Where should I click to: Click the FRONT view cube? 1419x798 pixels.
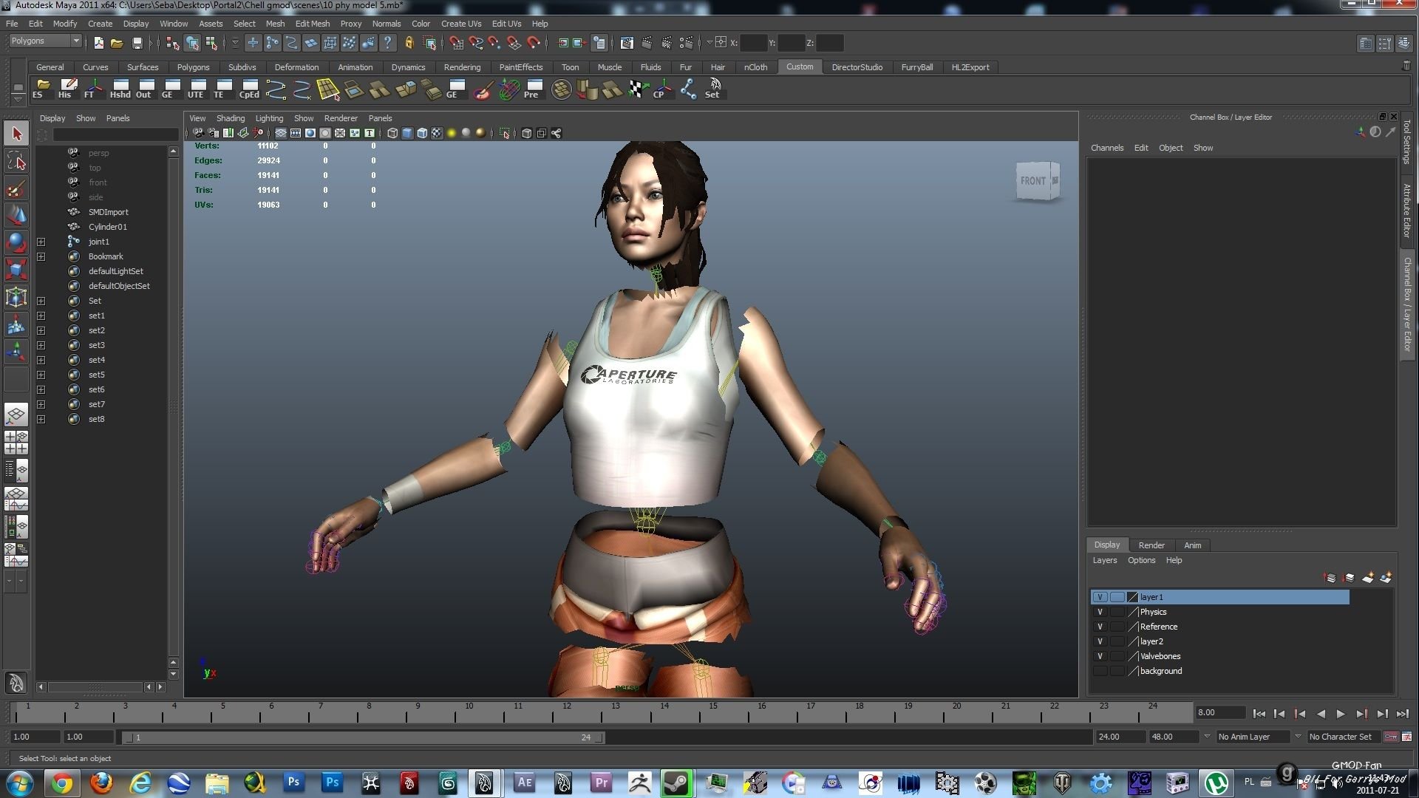point(1038,180)
